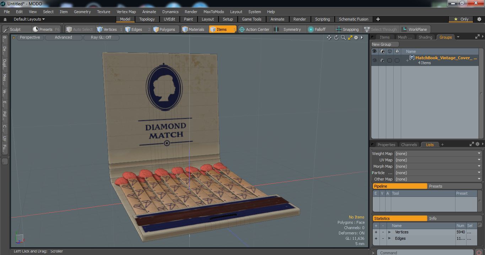The width and height of the screenshot is (485, 255).
Task: Toggle Symmetry mode
Action: (x=289, y=29)
